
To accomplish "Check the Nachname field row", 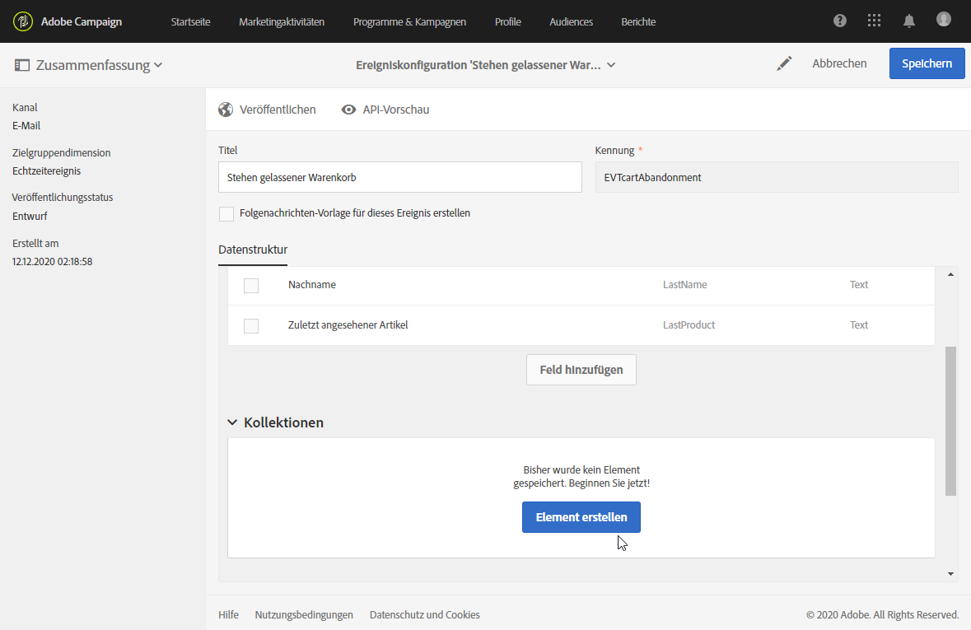I will click(251, 285).
